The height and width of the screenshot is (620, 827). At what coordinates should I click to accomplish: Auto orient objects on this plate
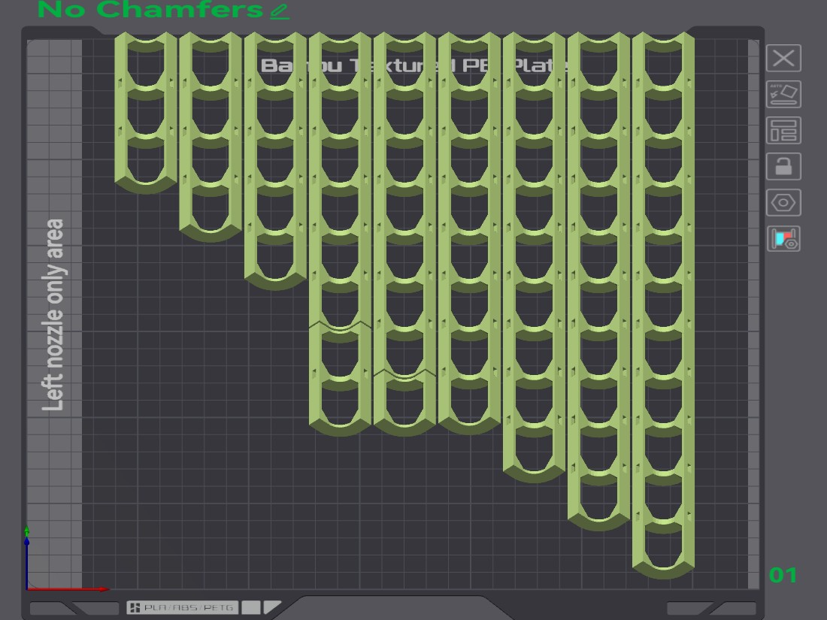click(783, 95)
